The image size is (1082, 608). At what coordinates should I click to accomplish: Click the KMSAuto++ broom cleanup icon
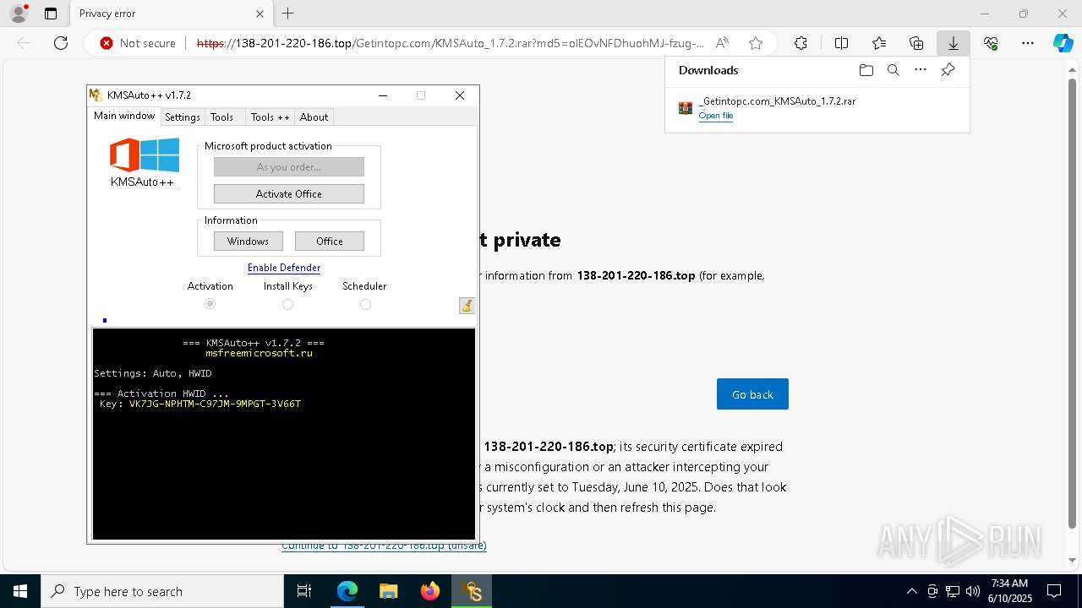467,306
